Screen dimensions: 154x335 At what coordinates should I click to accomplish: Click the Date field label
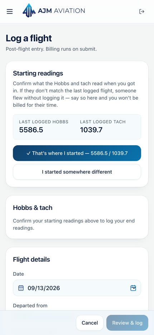pos(18,274)
